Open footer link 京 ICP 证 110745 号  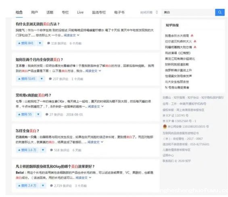pos(176,115)
